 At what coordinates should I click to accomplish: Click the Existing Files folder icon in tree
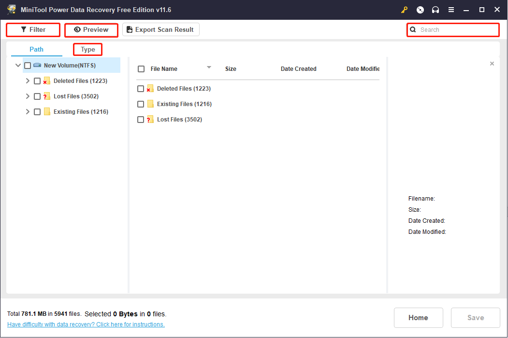47,112
